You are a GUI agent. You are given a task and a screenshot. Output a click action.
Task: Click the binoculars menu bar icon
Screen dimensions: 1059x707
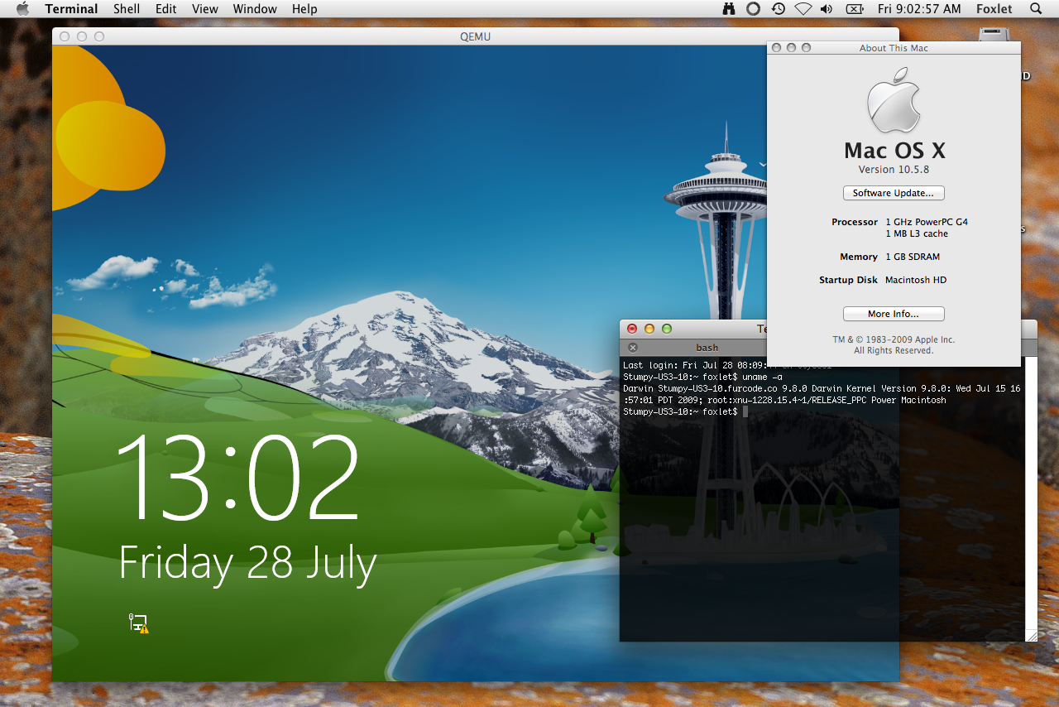coord(729,9)
